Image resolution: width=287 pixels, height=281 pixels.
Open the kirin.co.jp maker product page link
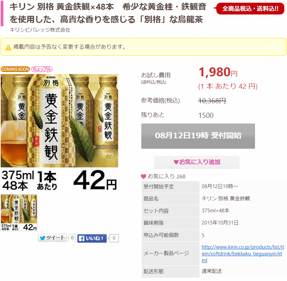click(243, 254)
